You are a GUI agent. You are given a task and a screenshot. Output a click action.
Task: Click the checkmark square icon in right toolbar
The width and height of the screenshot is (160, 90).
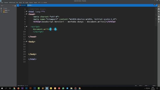(159, 16)
